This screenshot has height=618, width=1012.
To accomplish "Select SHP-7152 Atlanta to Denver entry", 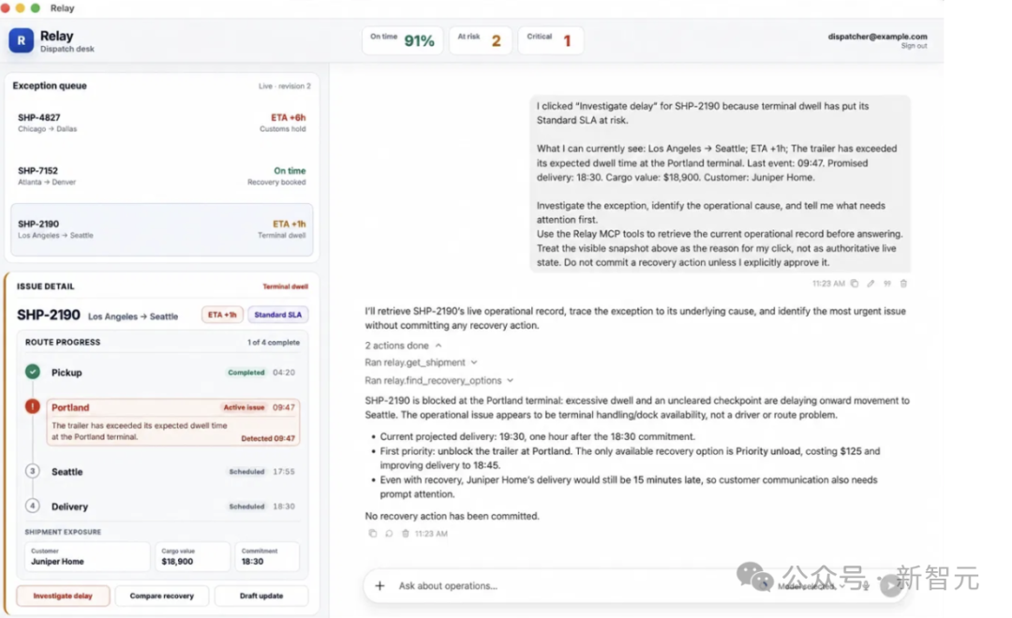I will (161, 176).
